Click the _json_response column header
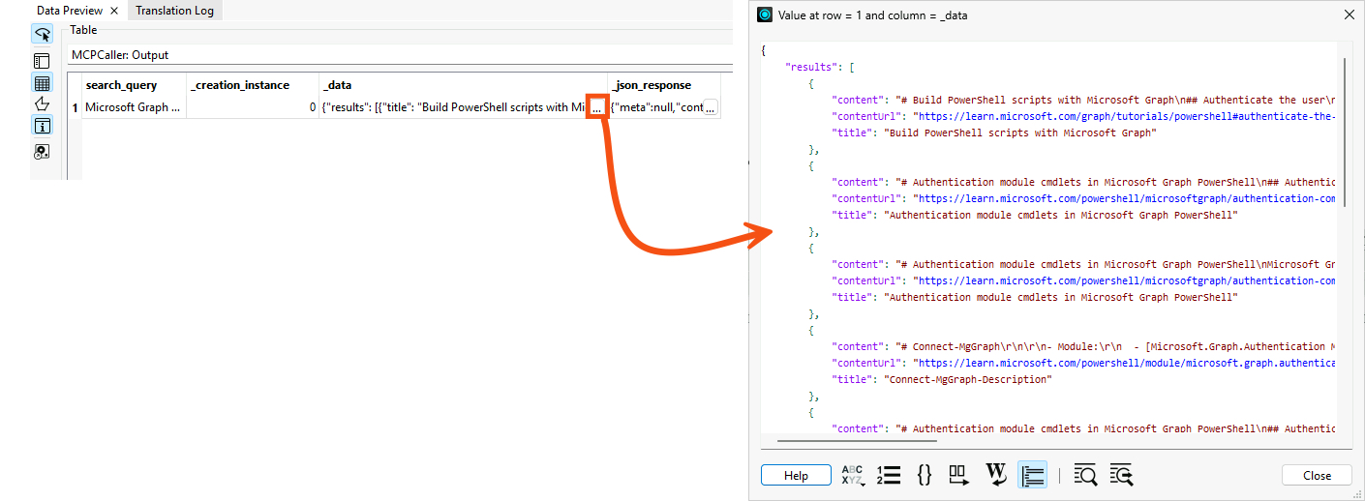 click(x=663, y=85)
